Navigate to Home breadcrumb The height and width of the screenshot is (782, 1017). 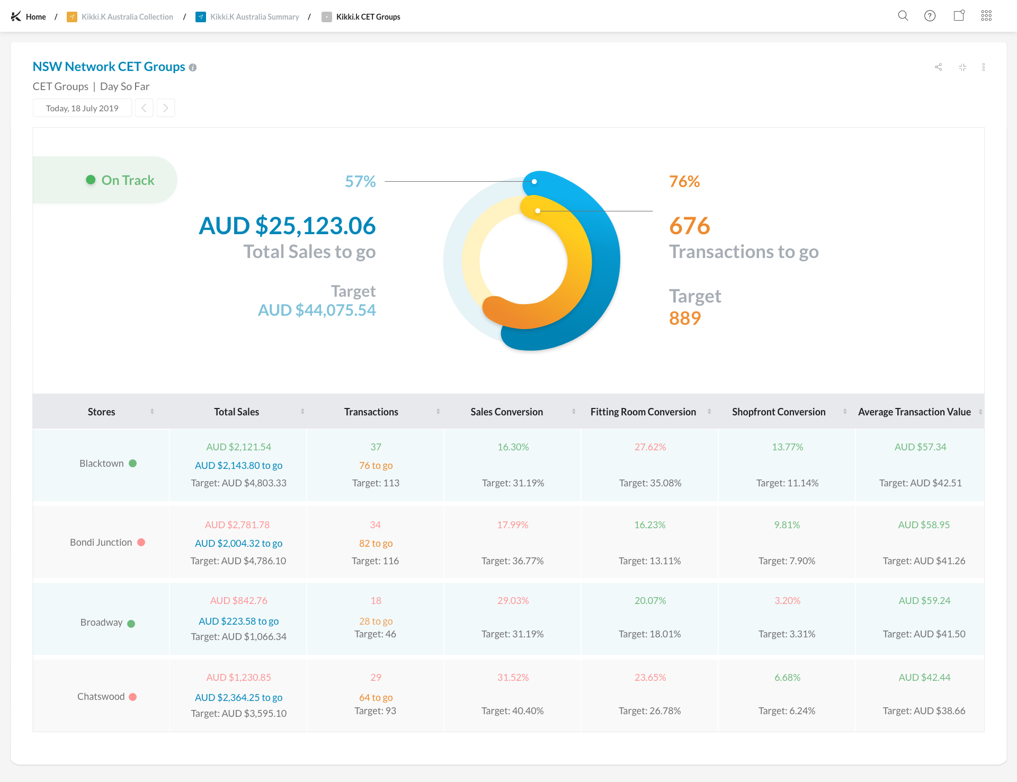pyautogui.click(x=35, y=17)
